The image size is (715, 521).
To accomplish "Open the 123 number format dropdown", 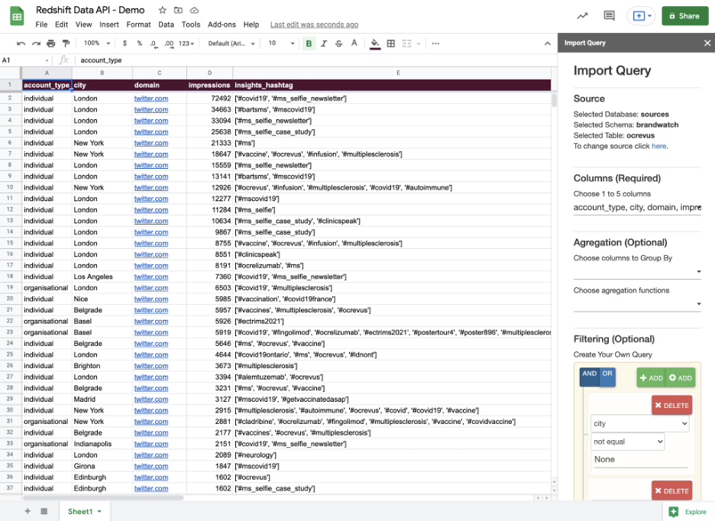I will point(186,44).
